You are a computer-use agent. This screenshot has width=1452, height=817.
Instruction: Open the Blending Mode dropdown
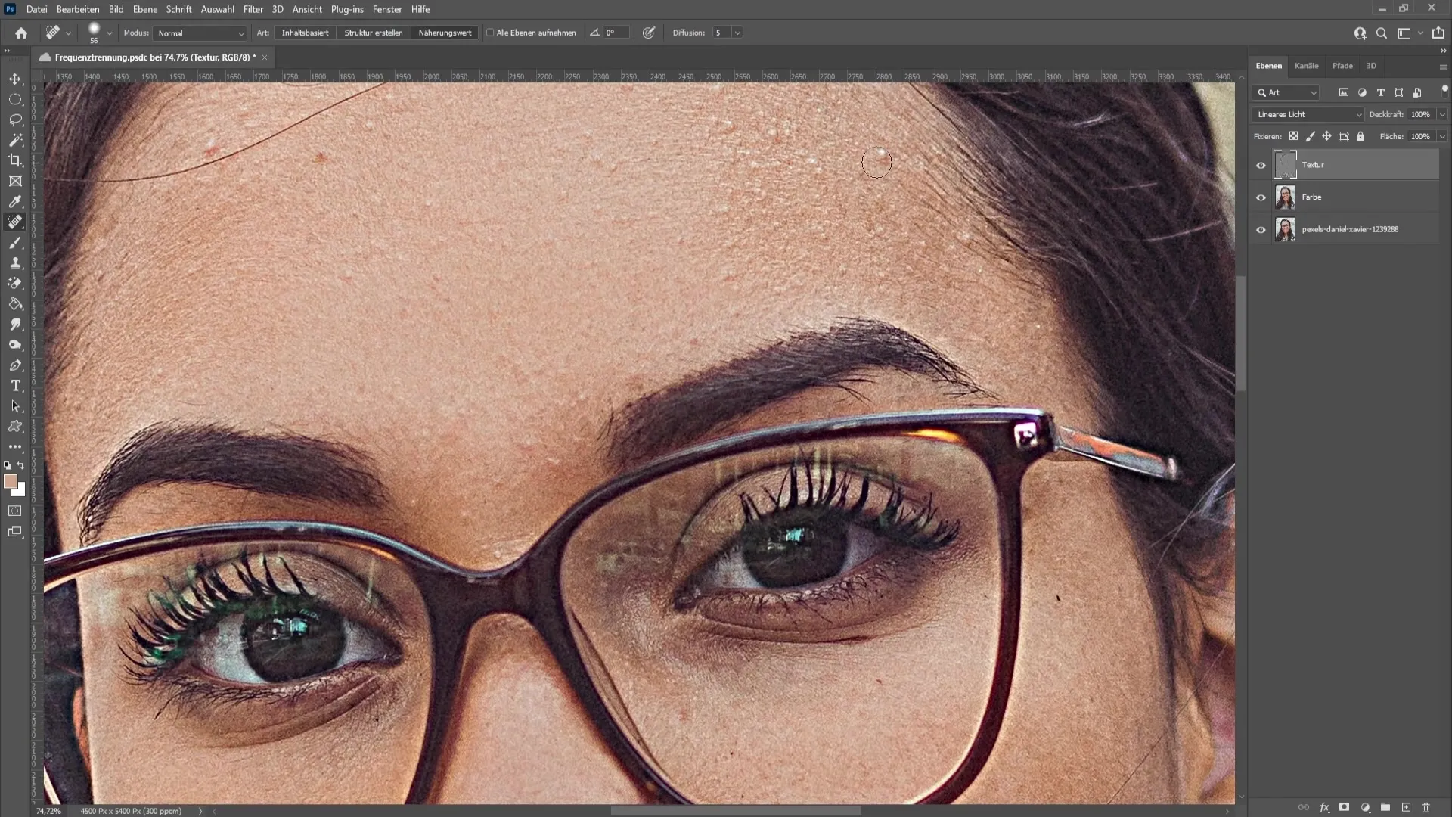coord(1309,113)
